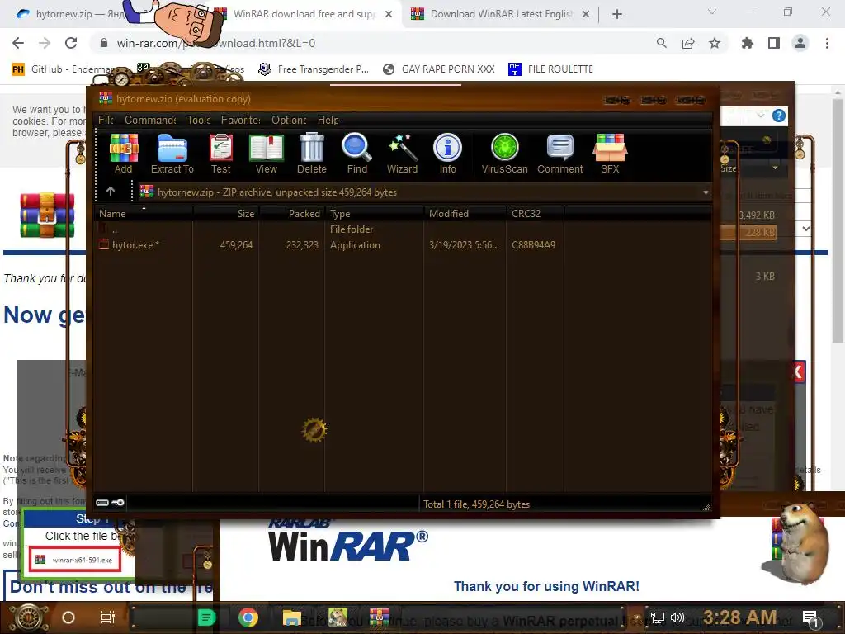The width and height of the screenshot is (845, 634).
Task: Share this page via Chrome share icon
Action: (688, 43)
